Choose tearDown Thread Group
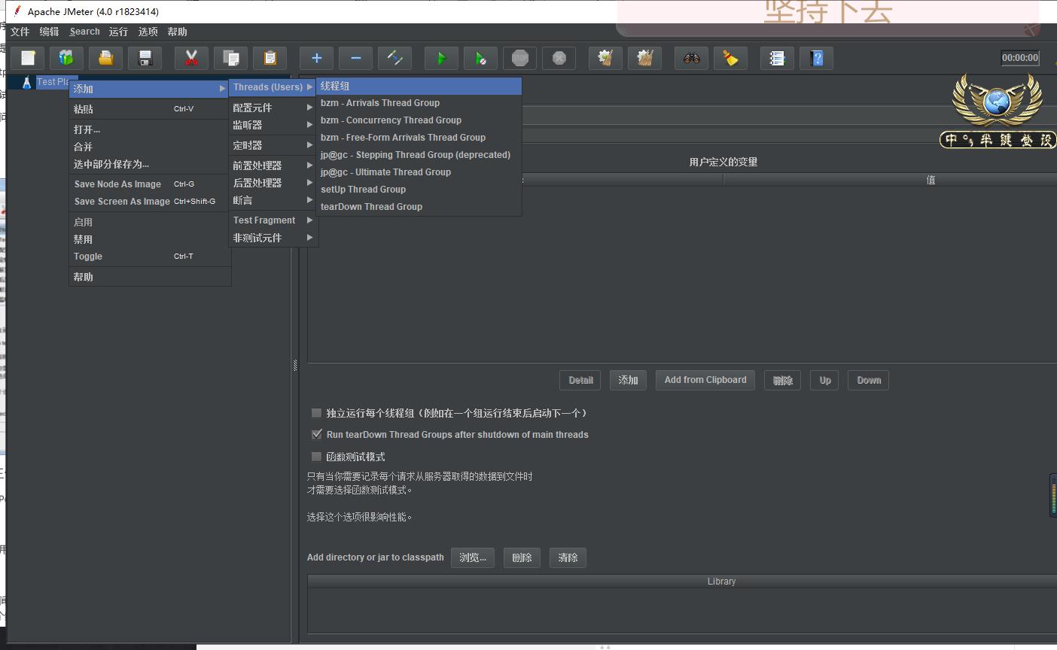This screenshot has height=650, width=1057. pos(419,207)
